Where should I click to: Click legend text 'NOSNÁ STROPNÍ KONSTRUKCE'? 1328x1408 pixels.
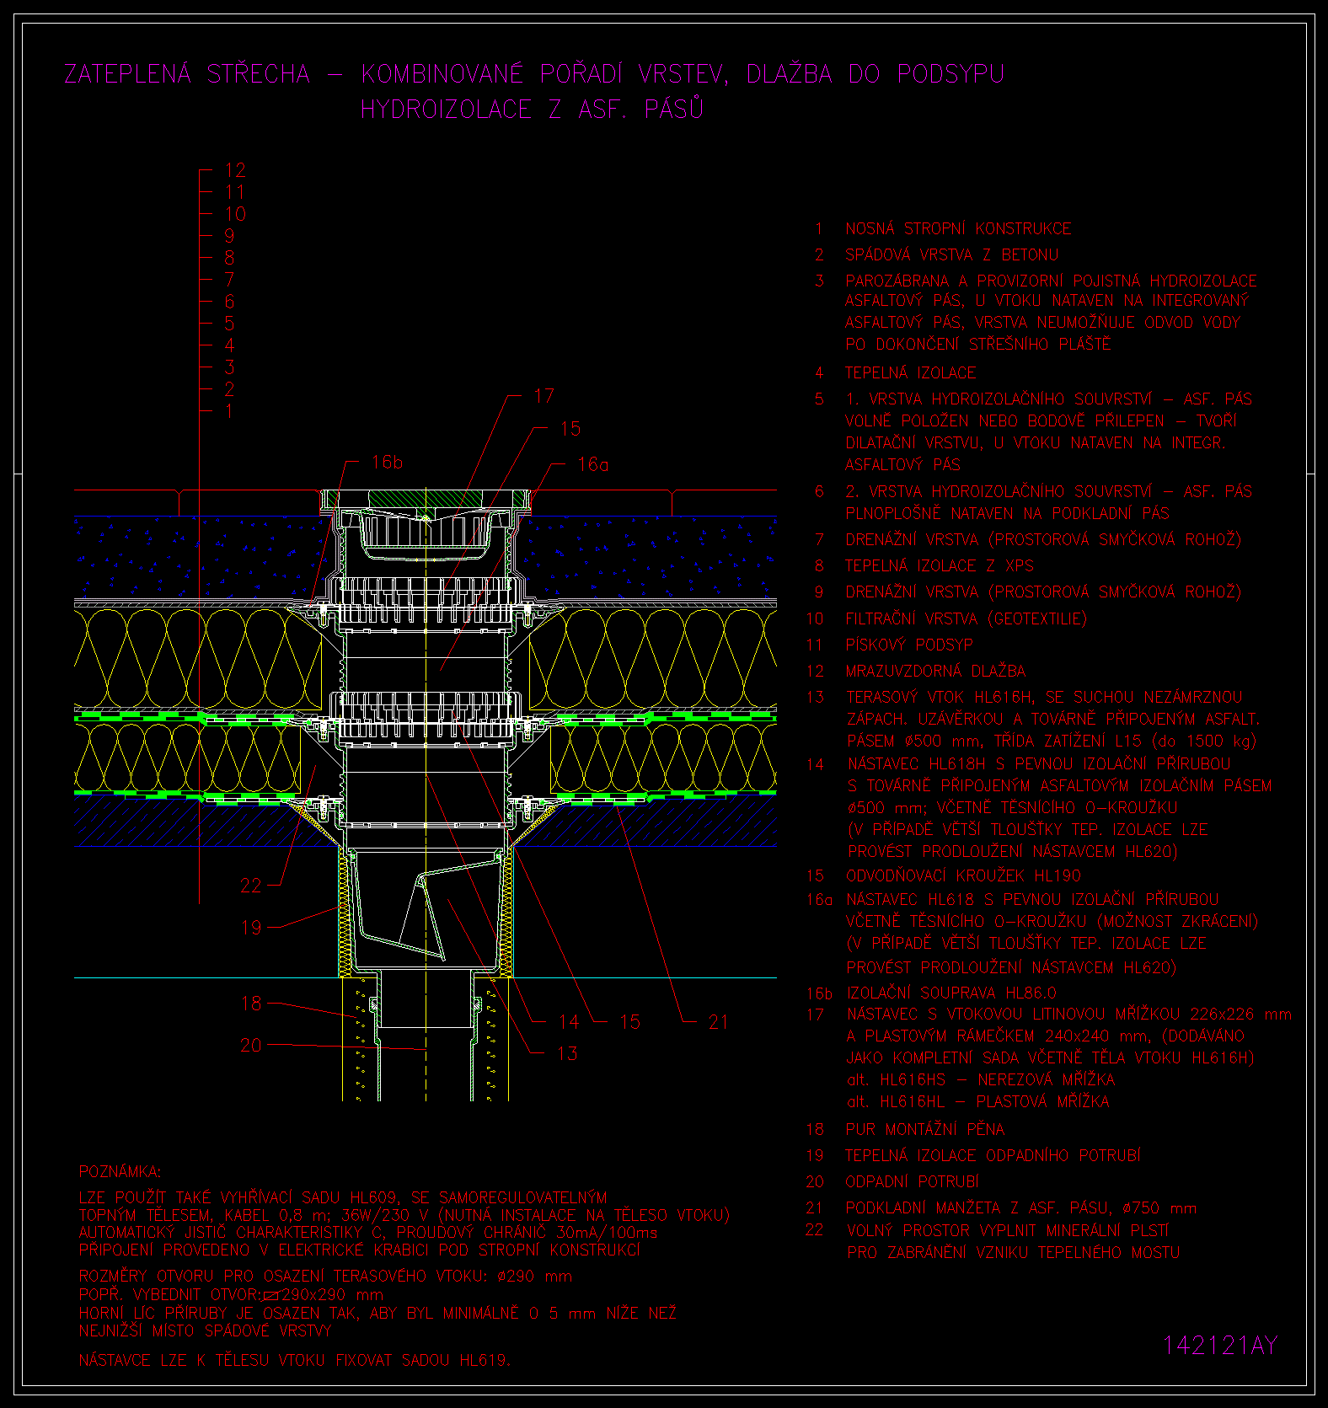(958, 228)
